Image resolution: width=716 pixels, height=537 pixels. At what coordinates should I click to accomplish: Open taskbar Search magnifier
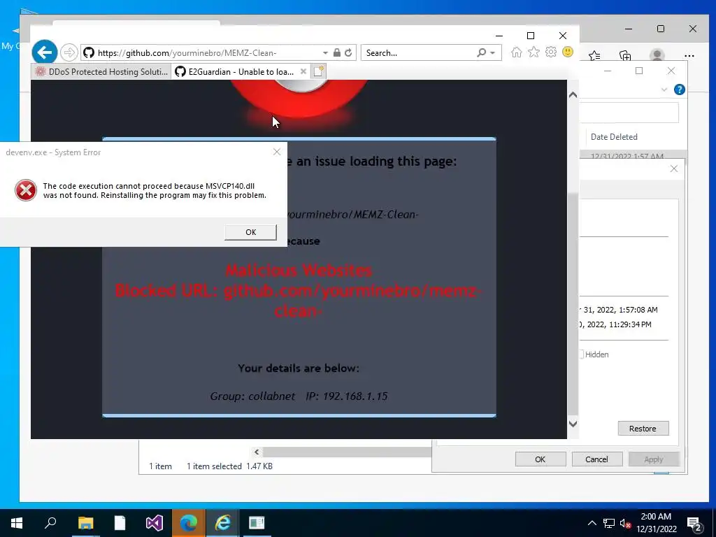[x=50, y=523]
